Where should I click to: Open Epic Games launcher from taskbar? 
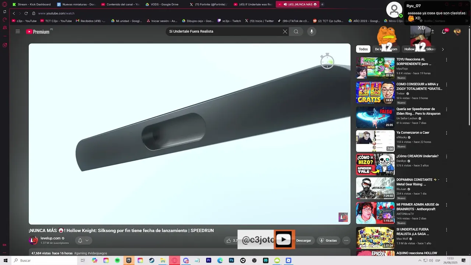tap(129, 261)
